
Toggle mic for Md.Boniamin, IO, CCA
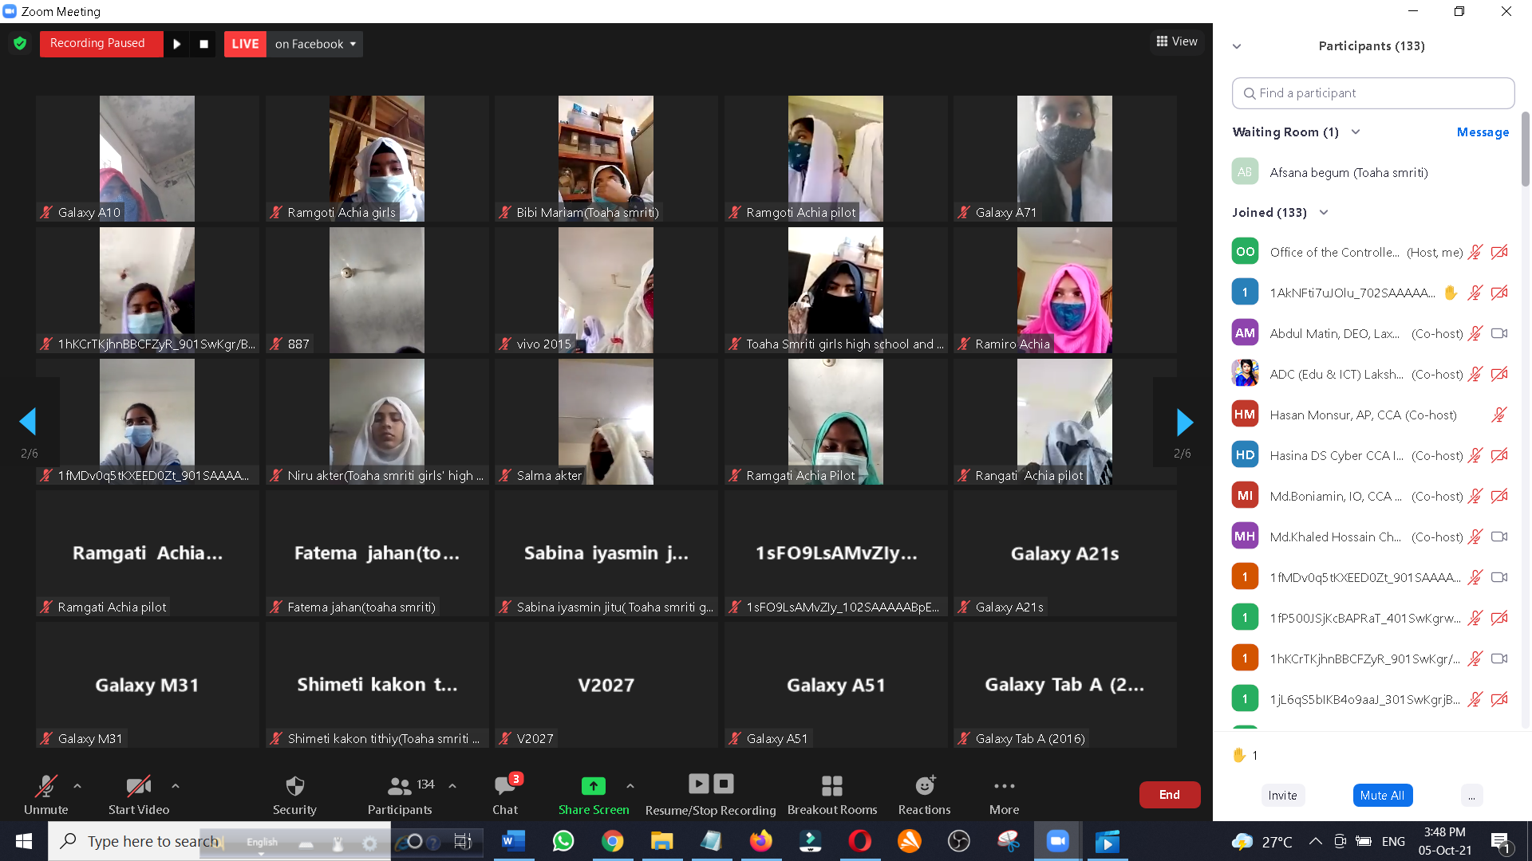pos(1475,496)
